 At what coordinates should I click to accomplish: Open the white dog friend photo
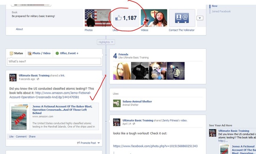click(158, 71)
